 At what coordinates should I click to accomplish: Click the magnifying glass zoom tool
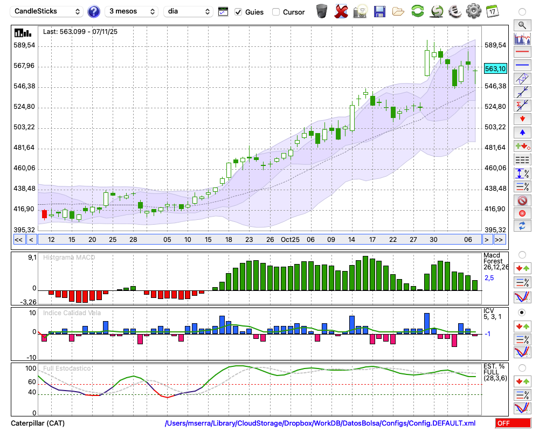coord(522,25)
